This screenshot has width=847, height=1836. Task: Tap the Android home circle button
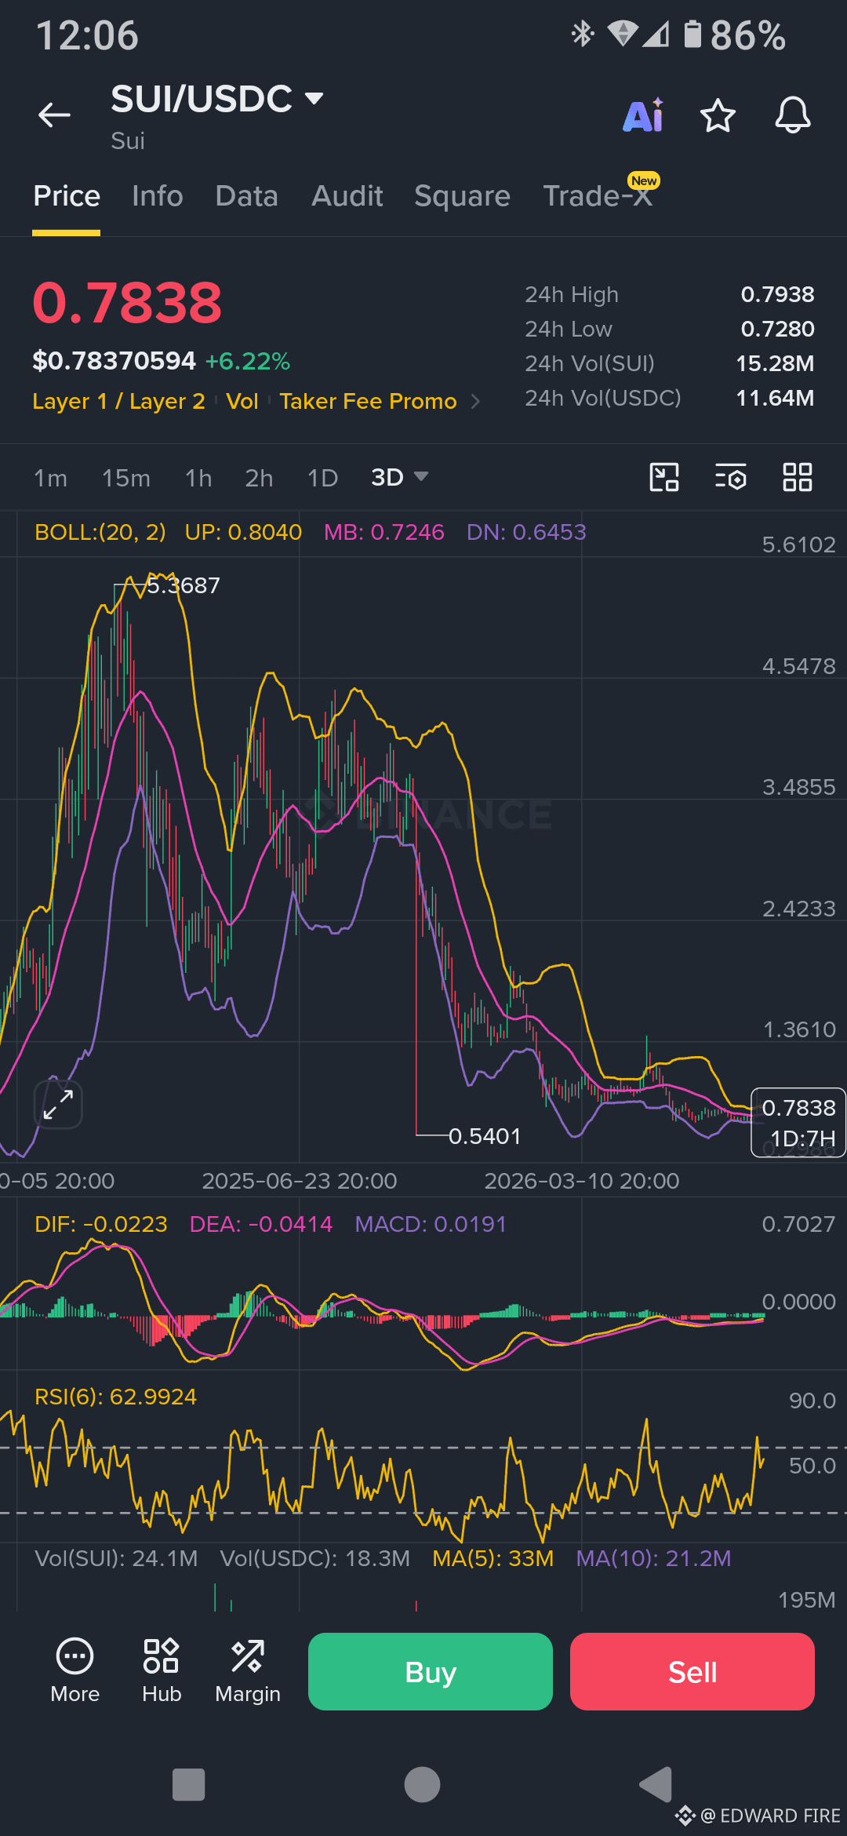click(x=422, y=1785)
